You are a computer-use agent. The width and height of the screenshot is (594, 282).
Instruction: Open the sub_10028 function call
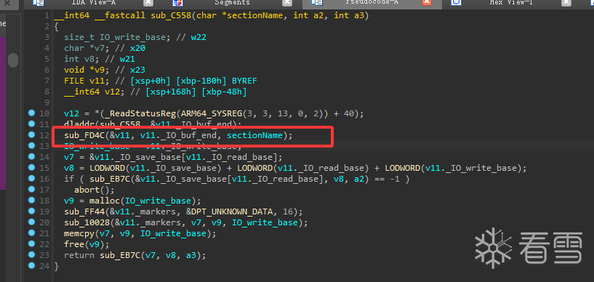[87, 222]
